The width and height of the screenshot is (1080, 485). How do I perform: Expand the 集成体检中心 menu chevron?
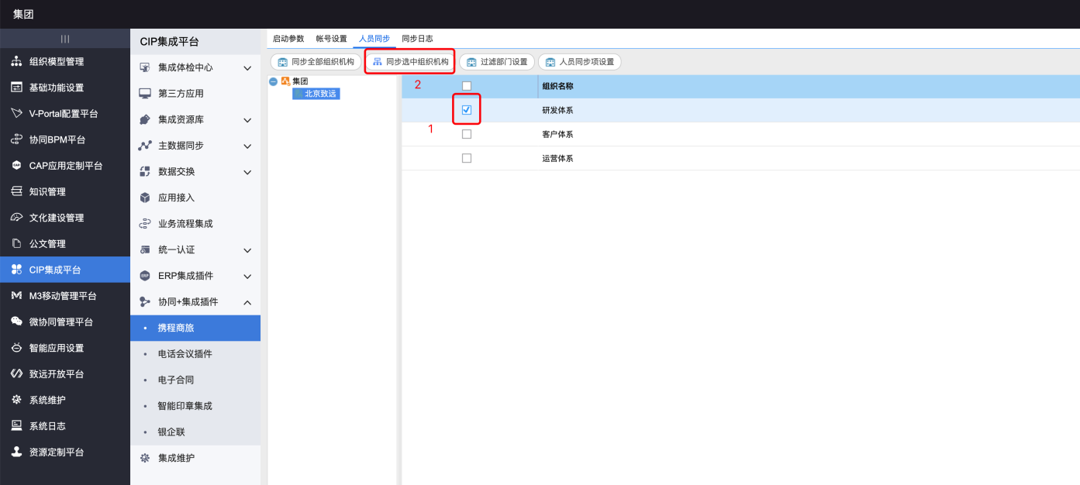pyautogui.click(x=247, y=68)
